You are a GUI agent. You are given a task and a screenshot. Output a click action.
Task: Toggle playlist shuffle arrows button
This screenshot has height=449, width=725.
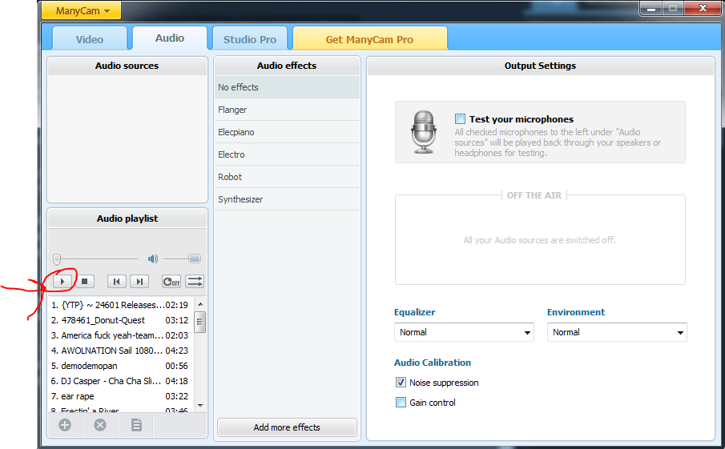point(194,281)
